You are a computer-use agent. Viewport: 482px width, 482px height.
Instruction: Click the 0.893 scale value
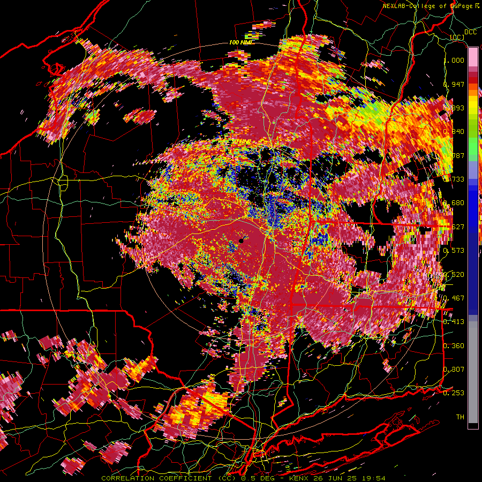[x=454, y=108]
